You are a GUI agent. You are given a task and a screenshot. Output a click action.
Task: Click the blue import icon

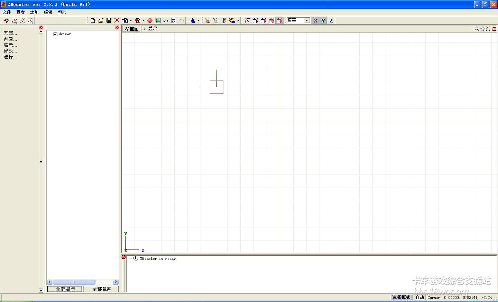125,21
